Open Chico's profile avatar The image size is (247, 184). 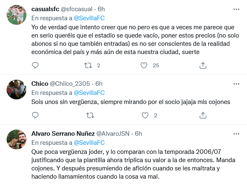17,90
